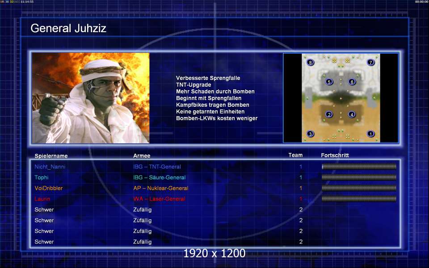The width and height of the screenshot is (429, 268).
Task: Click Mehr Schaden durch Bomben text
Action: (215, 91)
